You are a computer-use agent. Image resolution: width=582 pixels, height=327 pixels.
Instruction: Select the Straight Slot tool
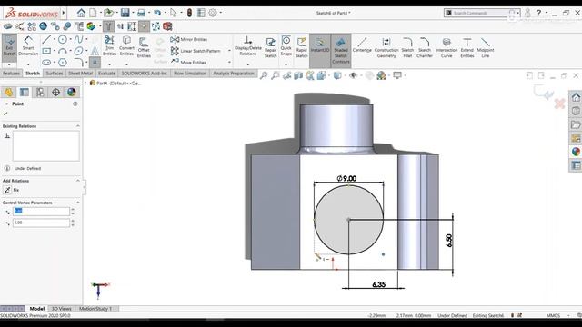(x=46, y=62)
